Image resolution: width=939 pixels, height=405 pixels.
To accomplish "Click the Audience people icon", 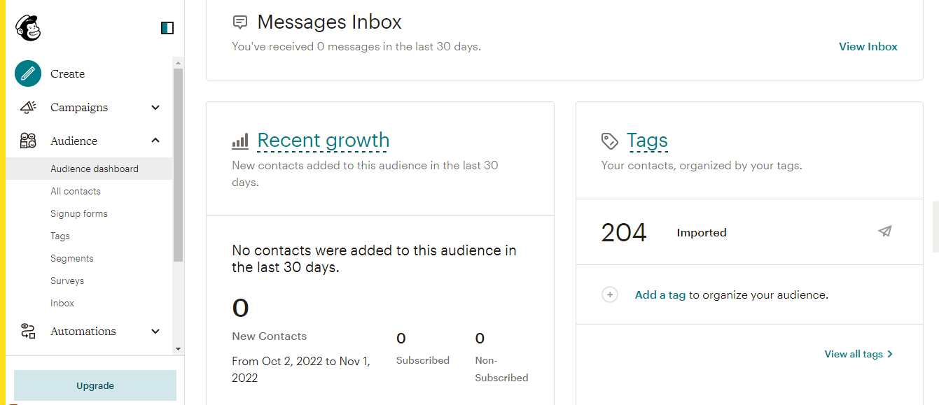I will 28,141.
